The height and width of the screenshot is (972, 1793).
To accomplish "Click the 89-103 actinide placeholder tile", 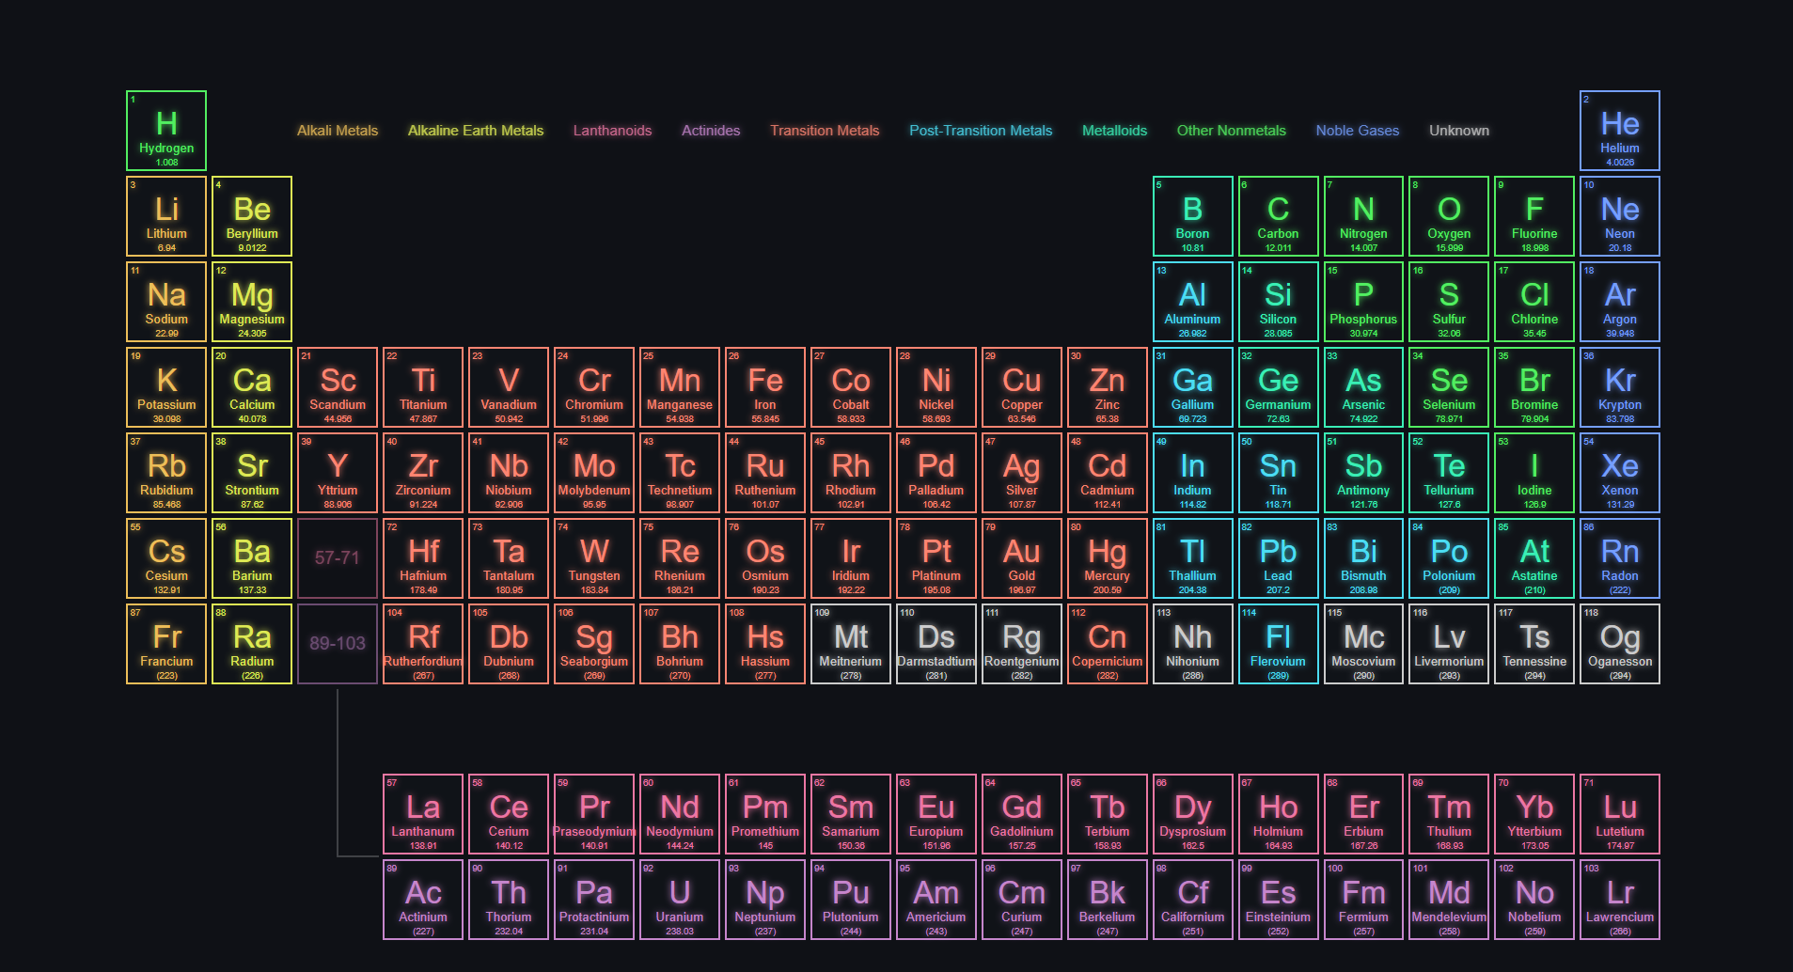I will 338,644.
